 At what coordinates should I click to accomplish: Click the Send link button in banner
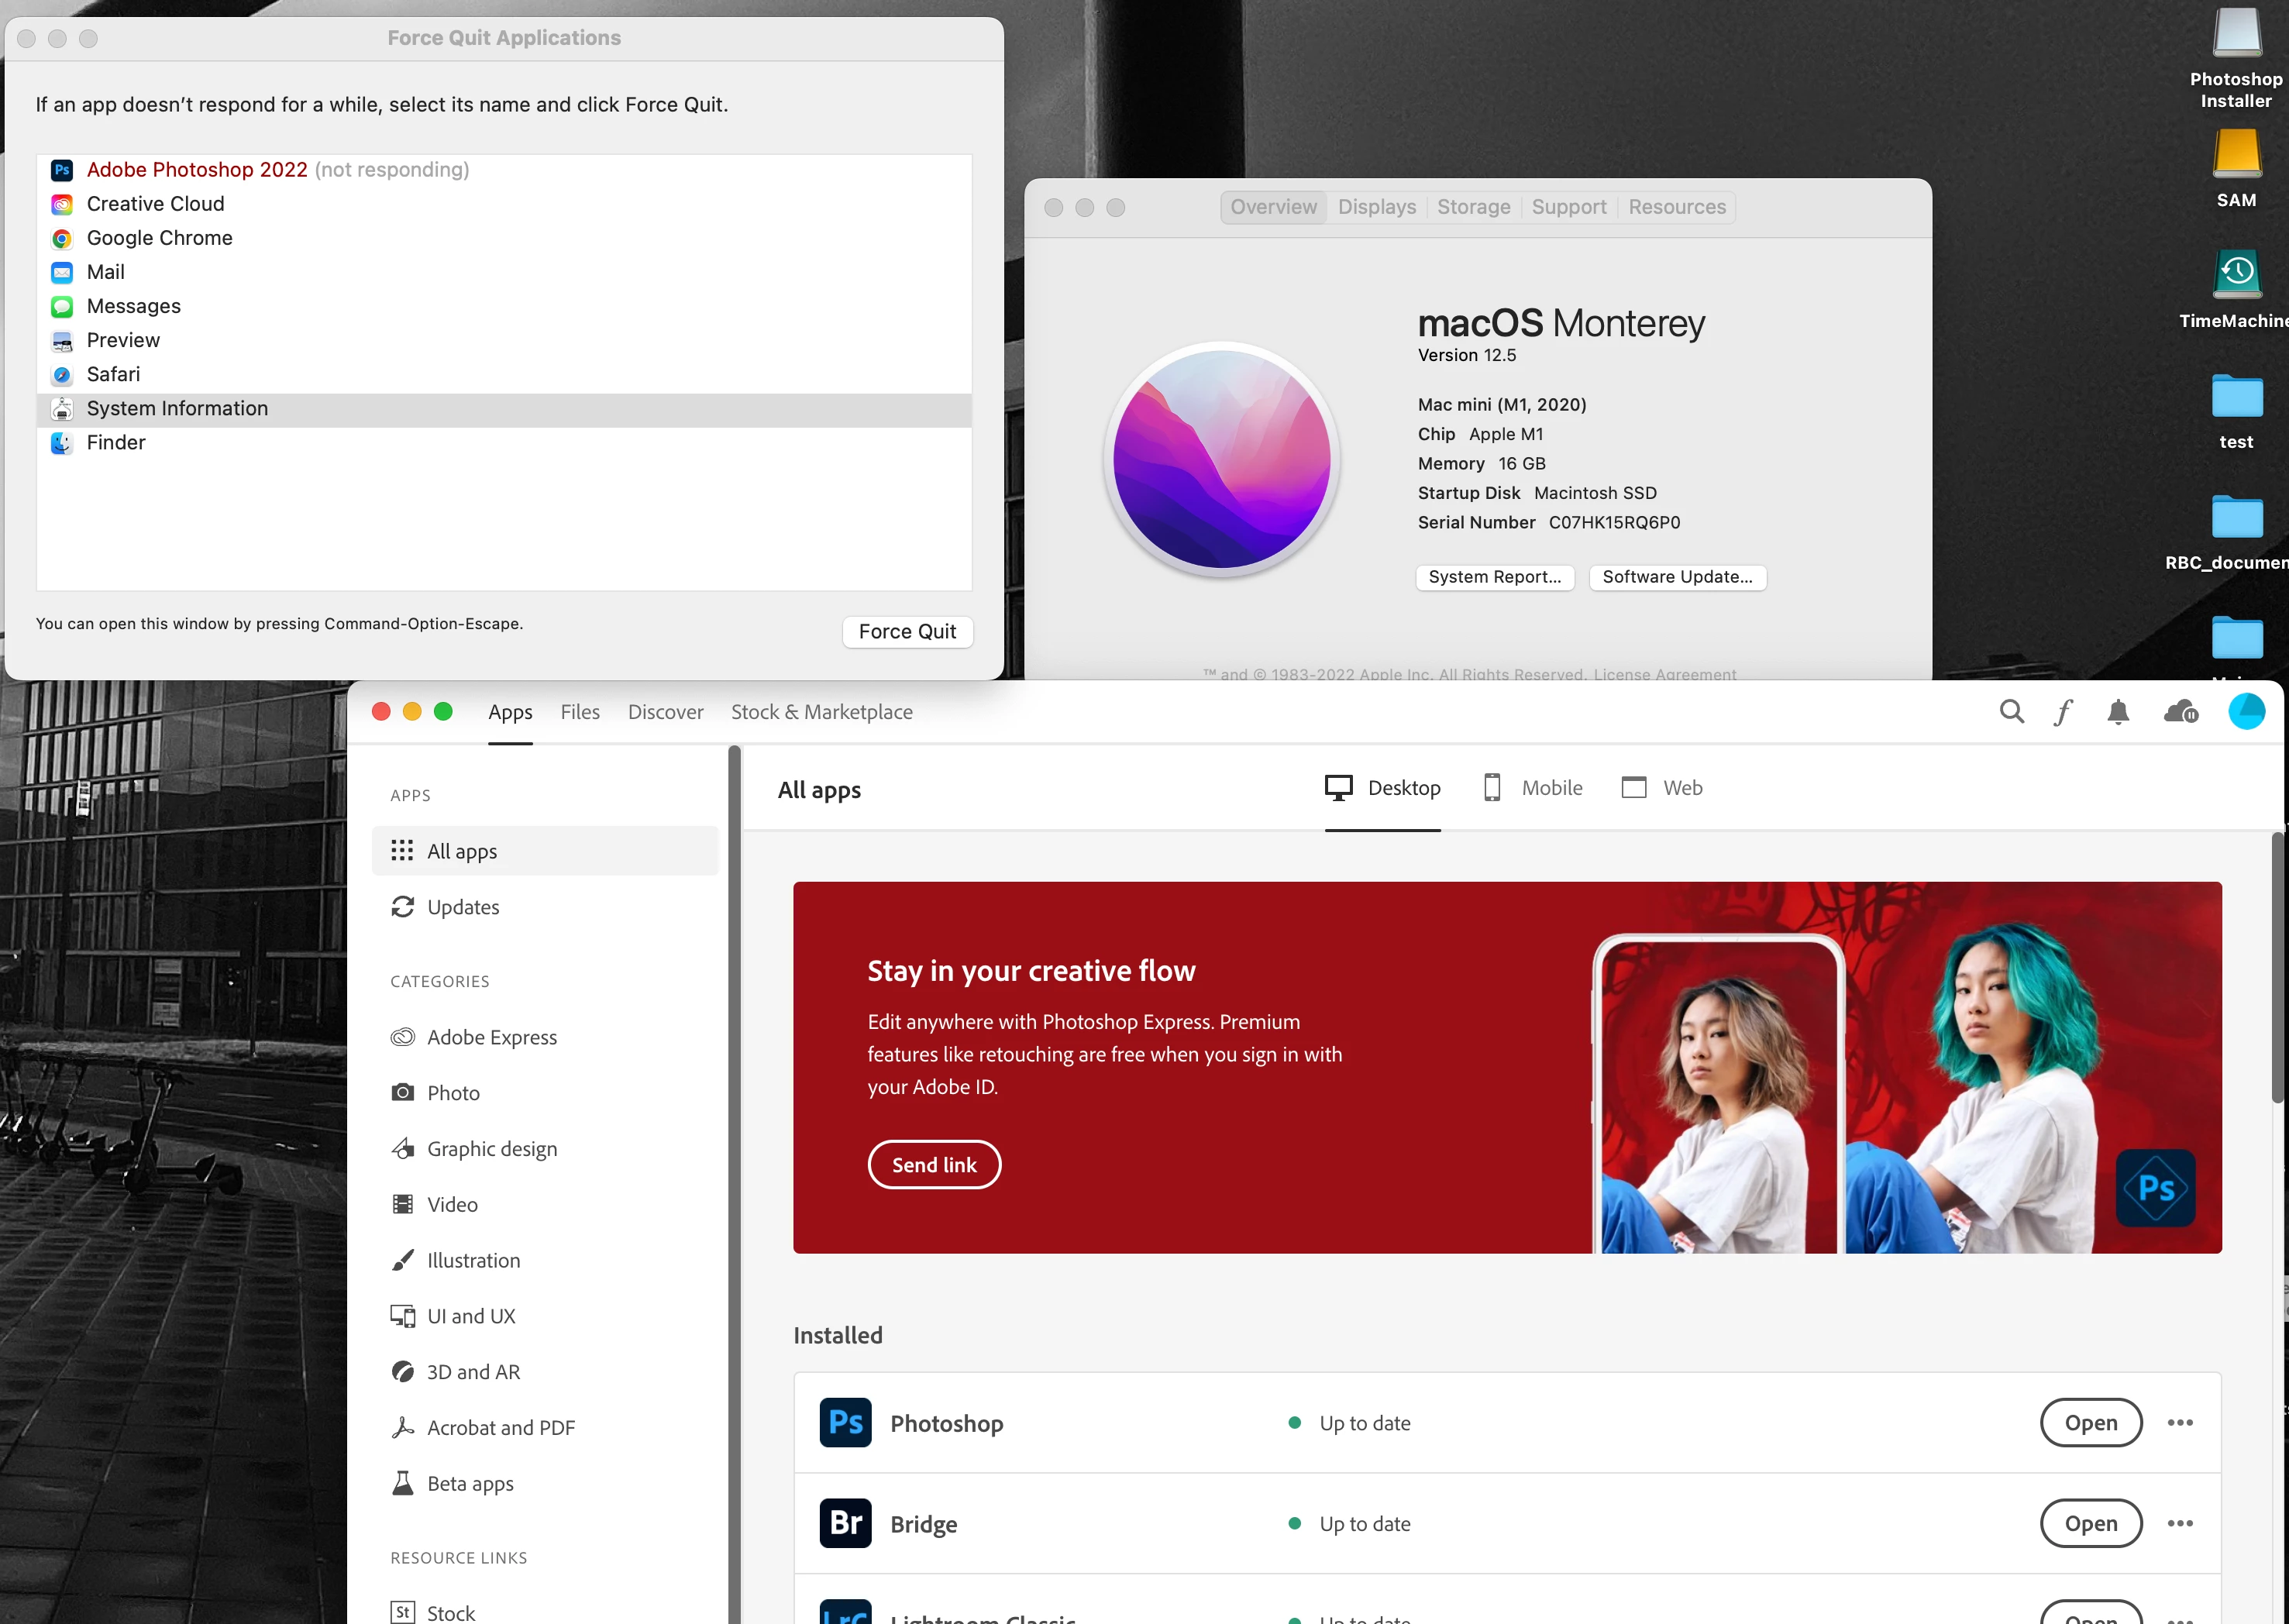(x=934, y=1165)
